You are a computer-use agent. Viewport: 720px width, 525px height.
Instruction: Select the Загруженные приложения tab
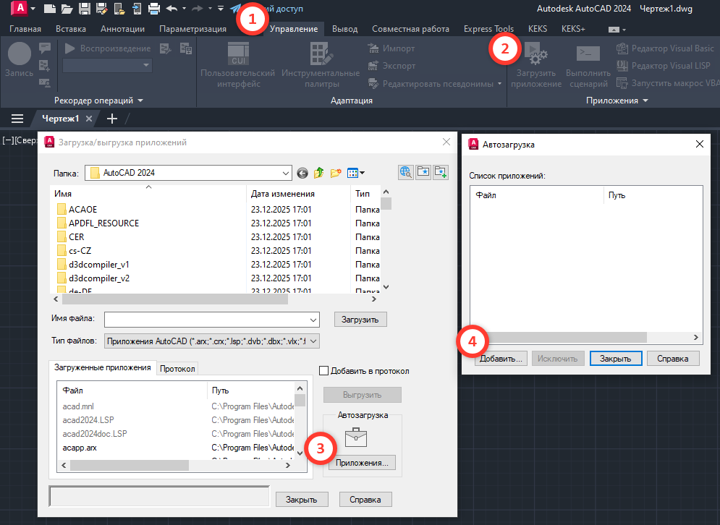[x=103, y=367]
